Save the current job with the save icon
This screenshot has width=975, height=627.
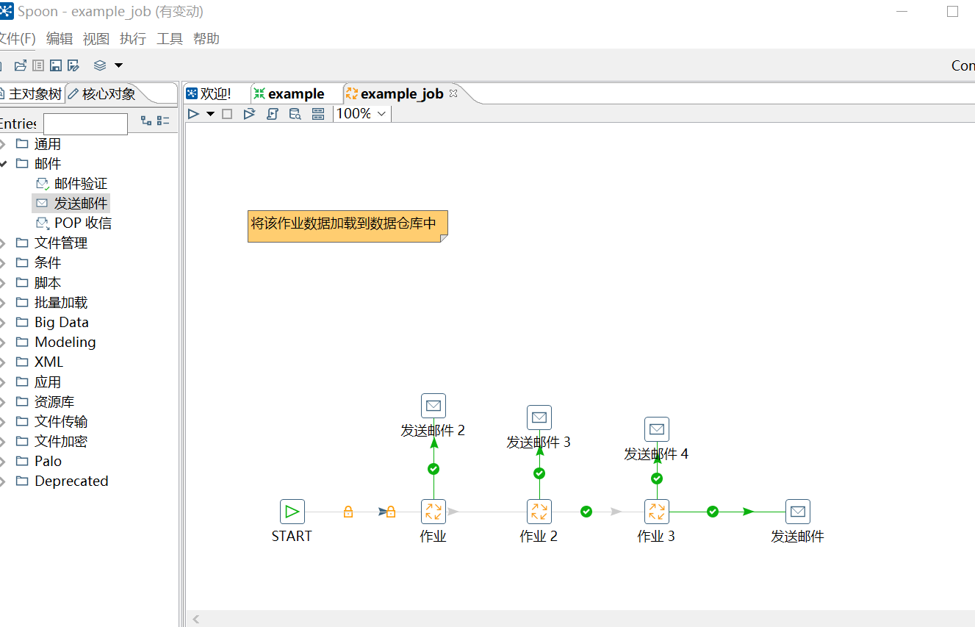[x=56, y=65]
